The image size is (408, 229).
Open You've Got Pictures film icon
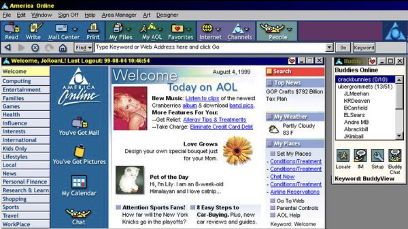pos(79,151)
